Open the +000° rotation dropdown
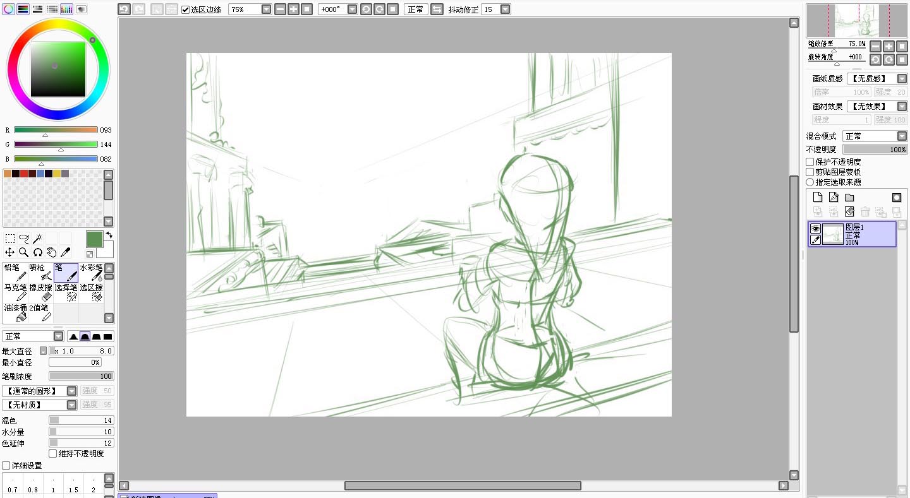The image size is (910, 498). coord(352,9)
